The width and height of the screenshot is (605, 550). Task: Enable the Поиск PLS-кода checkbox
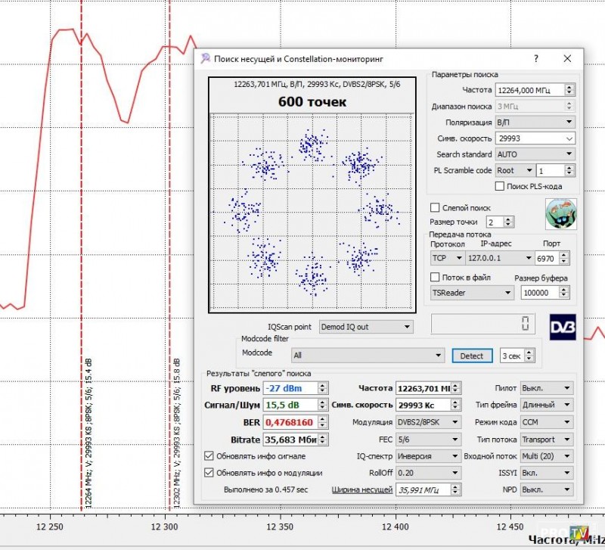tap(499, 186)
